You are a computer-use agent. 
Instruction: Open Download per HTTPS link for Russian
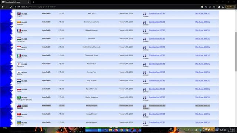coord(157,106)
